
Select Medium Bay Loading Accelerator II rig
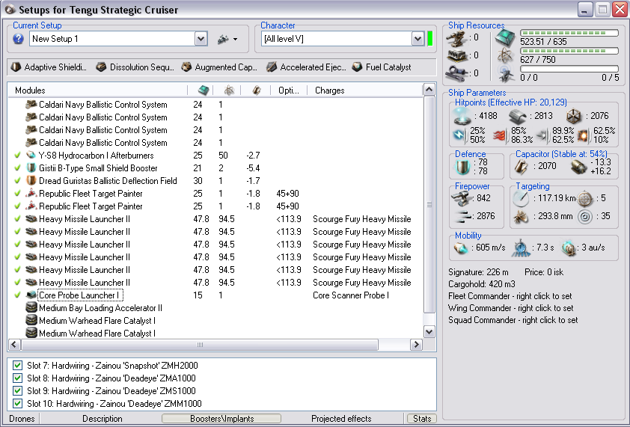pos(100,308)
